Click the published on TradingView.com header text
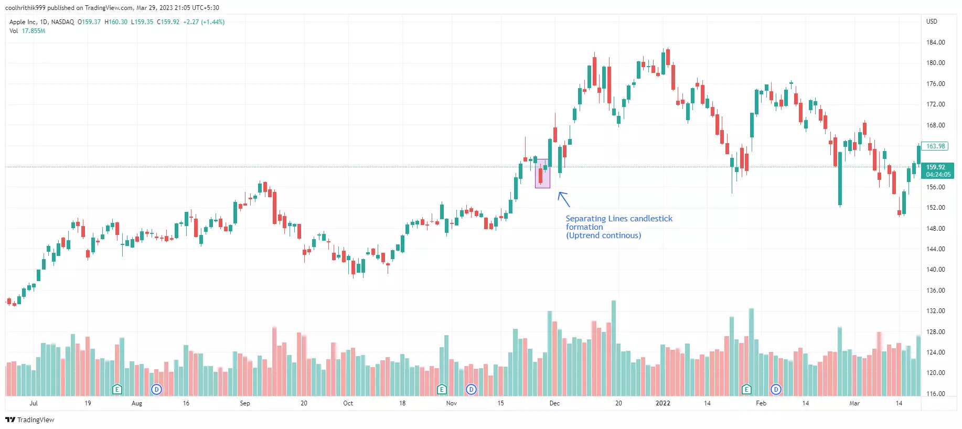The height and width of the screenshot is (429, 962). coord(112,8)
